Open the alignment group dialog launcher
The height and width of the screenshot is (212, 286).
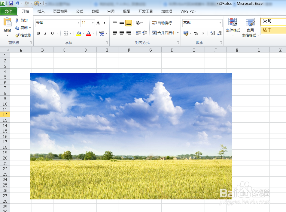[178, 43]
